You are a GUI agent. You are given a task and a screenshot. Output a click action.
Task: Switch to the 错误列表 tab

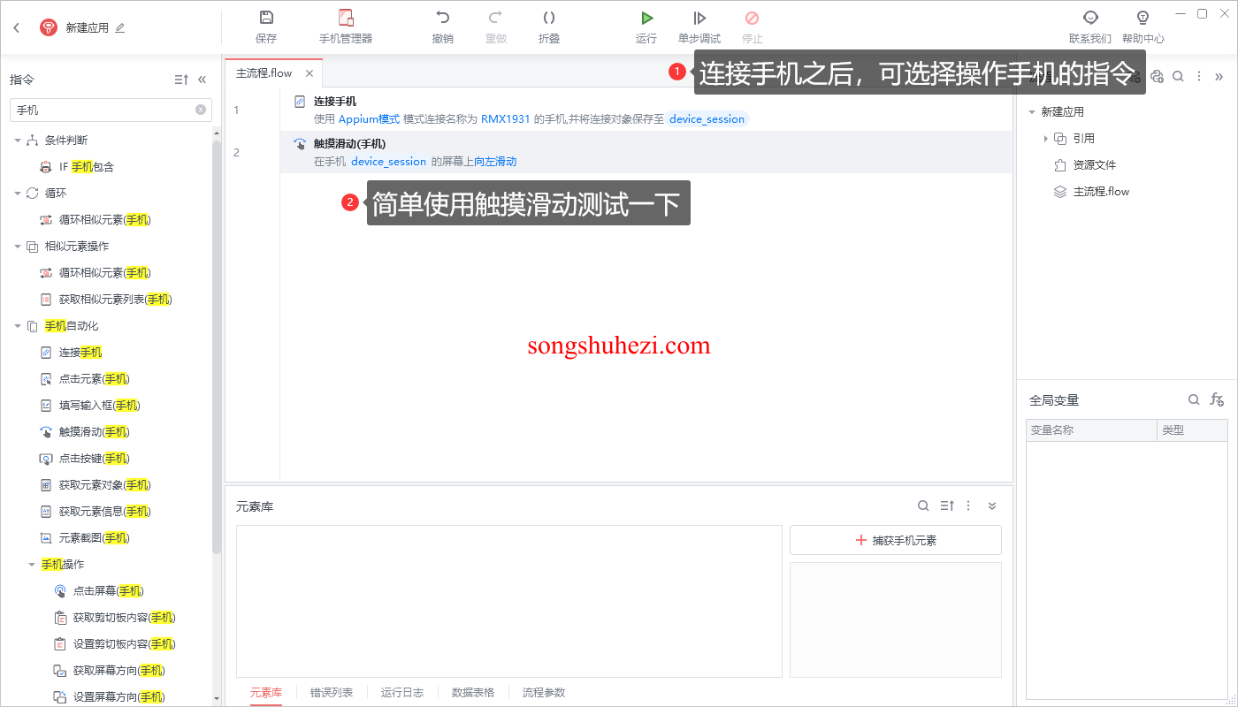coord(332,692)
